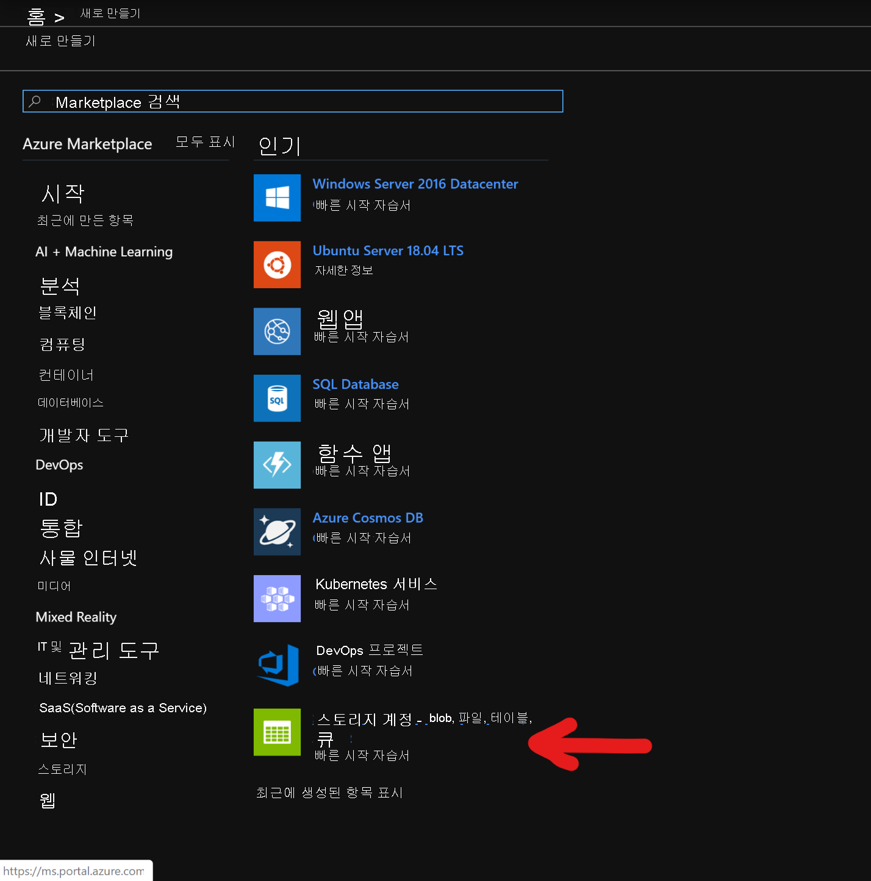The image size is (871, 881).
Task: Open quickstart tutorial under Kubernetes 서비스
Action: [362, 605]
